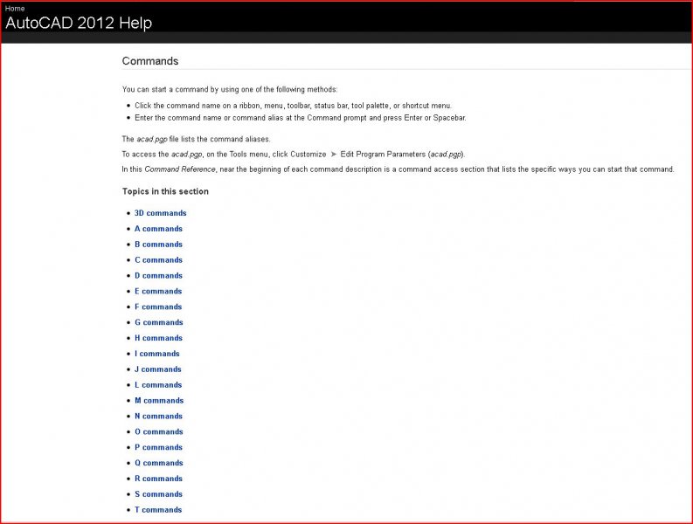The image size is (693, 524).
Task: Open the G commands topic
Action: [159, 322]
